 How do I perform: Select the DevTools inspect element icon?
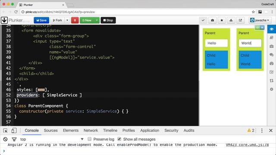point(5,130)
